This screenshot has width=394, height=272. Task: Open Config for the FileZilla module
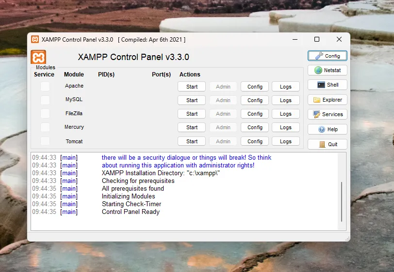[255, 114]
